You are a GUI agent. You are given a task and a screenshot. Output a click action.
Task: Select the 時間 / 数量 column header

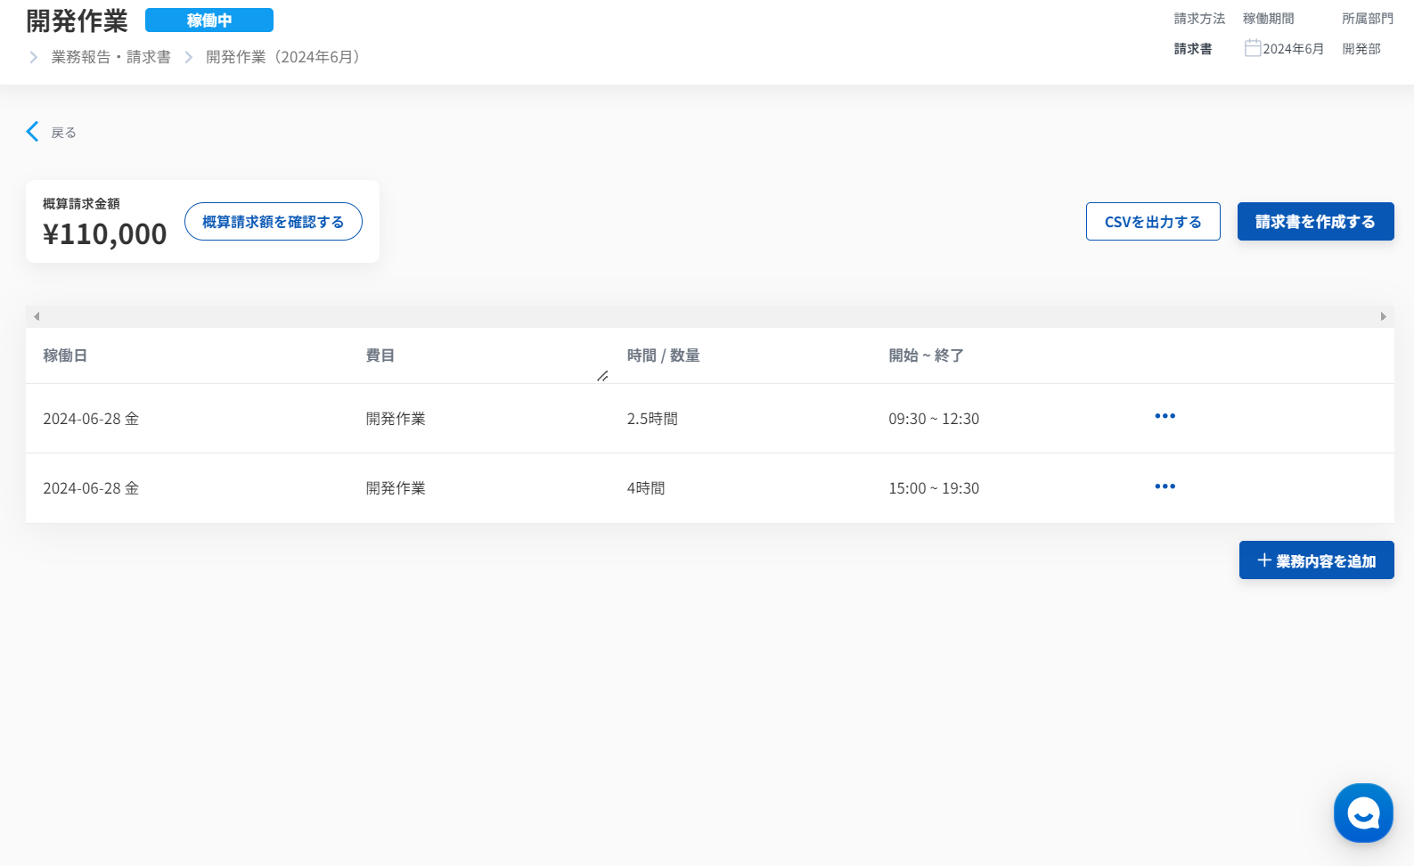[663, 355]
